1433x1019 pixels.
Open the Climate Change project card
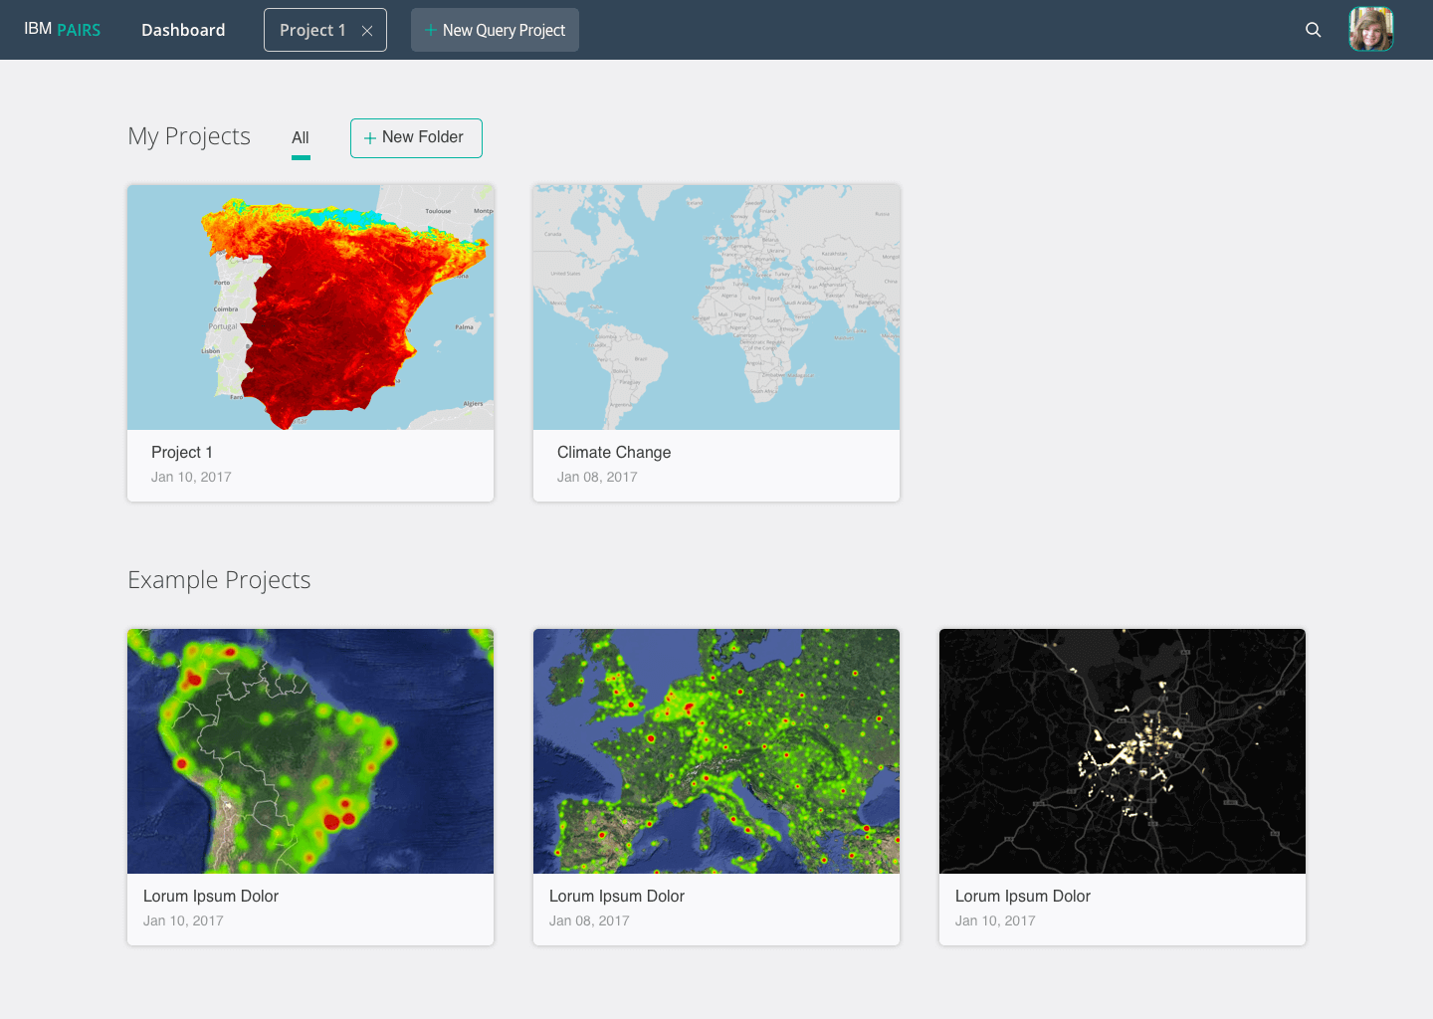point(716,342)
